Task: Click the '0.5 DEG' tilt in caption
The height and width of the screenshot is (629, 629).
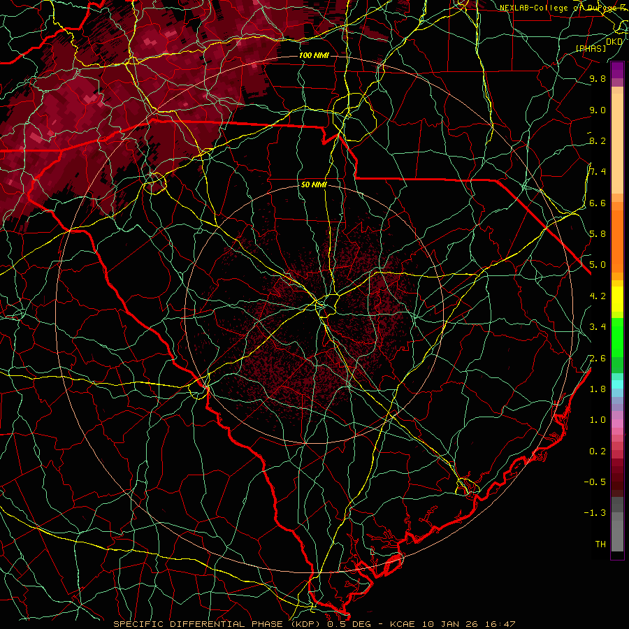Action: coord(350,624)
